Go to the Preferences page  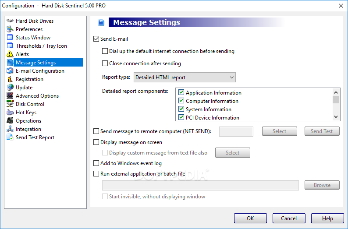[29, 29]
